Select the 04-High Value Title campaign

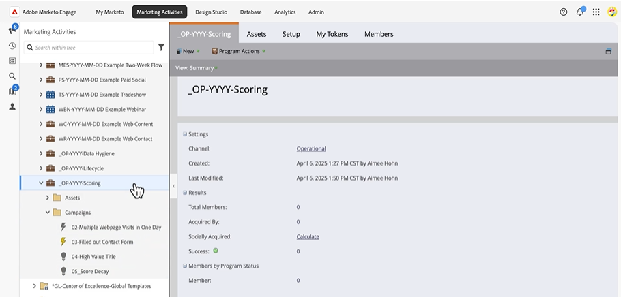click(x=93, y=257)
